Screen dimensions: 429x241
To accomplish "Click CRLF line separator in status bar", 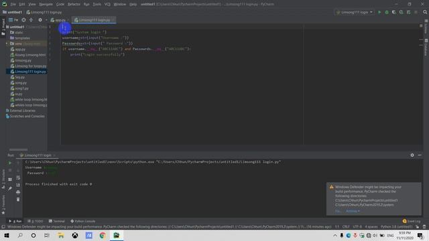I will [x=346, y=227].
